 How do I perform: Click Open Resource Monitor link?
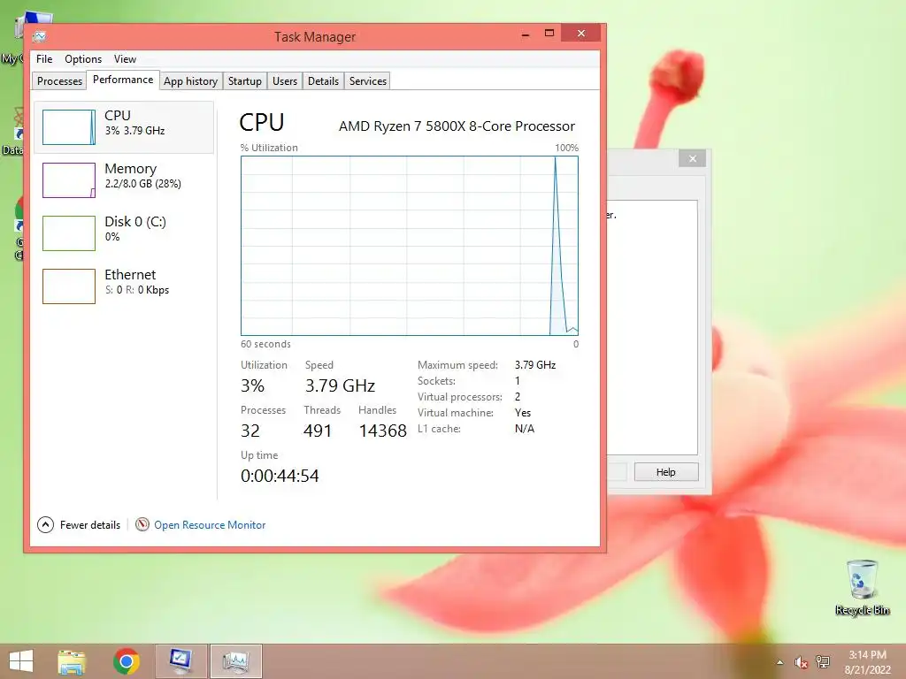(x=210, y=525)
